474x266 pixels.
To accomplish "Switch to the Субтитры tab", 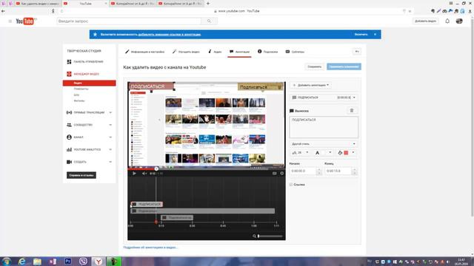I will 295,52.
